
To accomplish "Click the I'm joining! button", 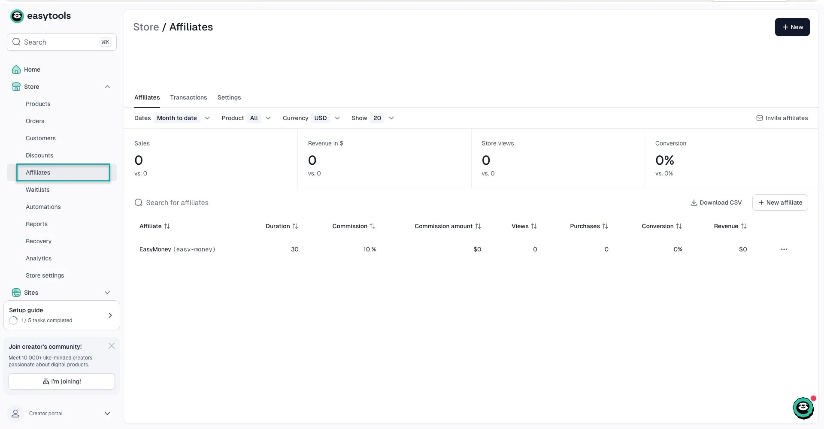I will click(62, 381).
